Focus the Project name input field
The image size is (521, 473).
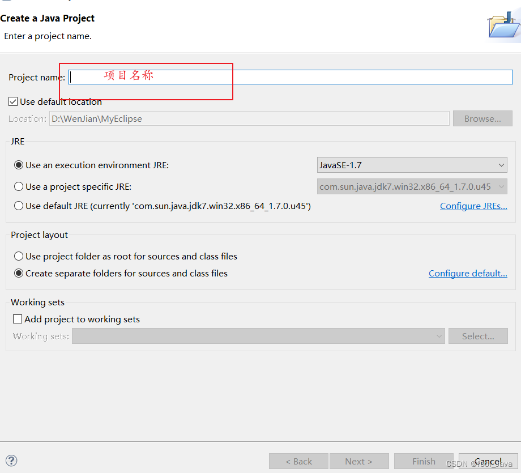click(x=291, y=77)
